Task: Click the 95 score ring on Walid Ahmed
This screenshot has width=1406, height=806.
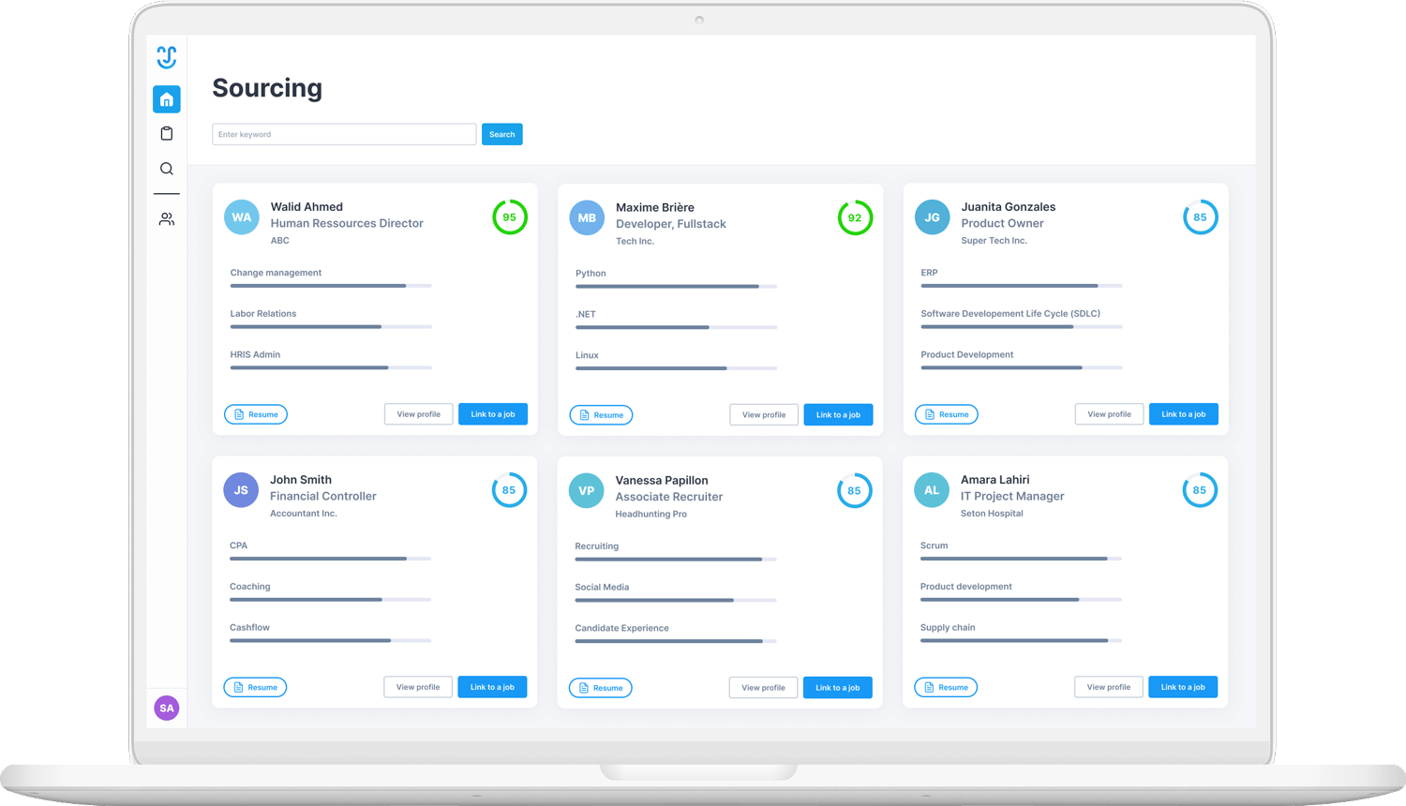Action: pos(510,217)
